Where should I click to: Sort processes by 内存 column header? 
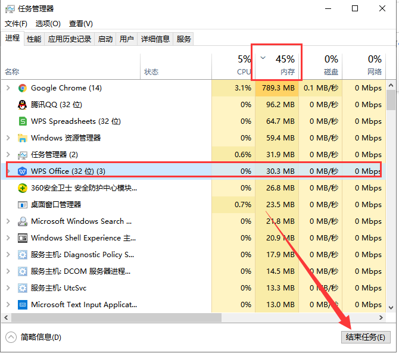tap(277, 64)
